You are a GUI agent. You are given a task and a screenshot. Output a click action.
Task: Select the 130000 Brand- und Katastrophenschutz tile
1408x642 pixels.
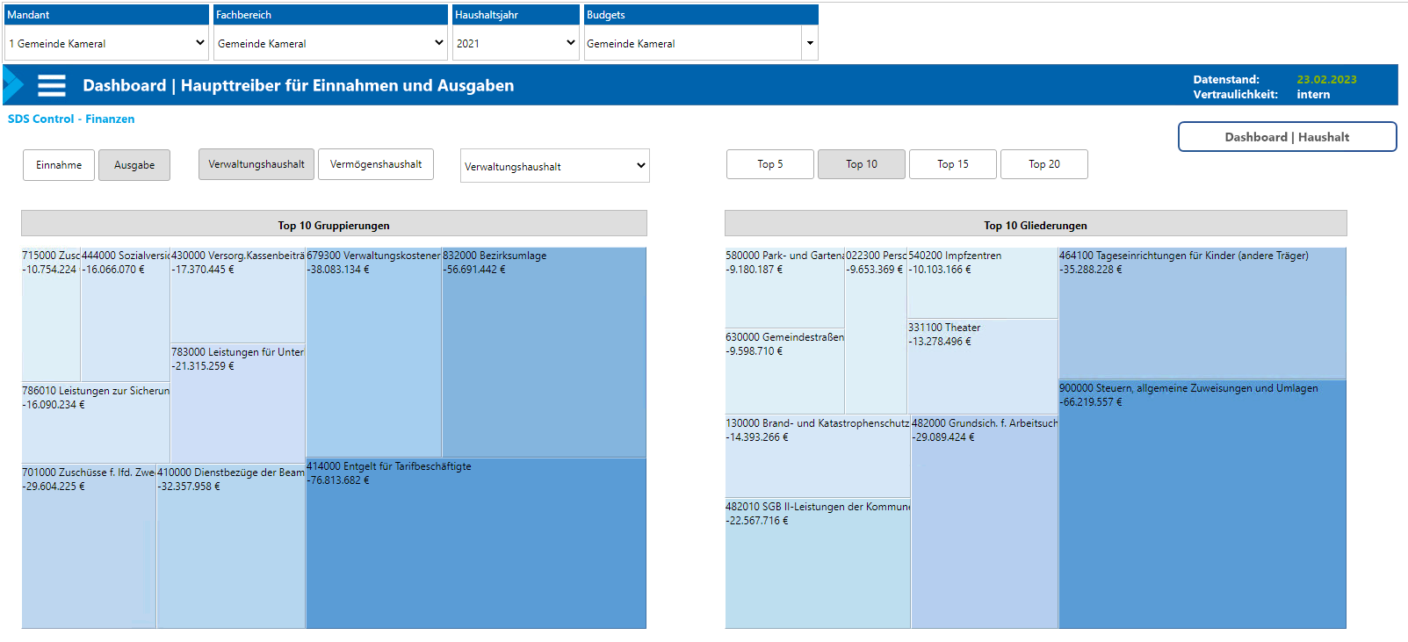point(818,456)
